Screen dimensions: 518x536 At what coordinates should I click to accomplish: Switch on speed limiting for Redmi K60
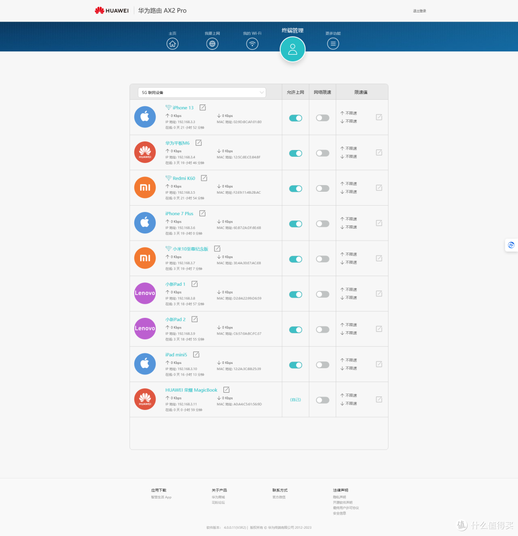tap(322, 188)
